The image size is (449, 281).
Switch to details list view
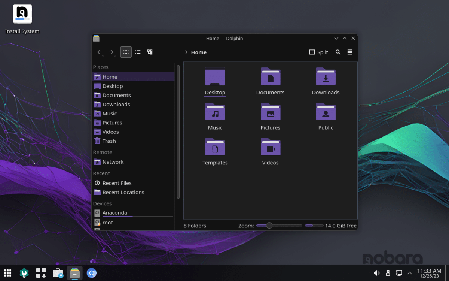(x=138, y=52)
